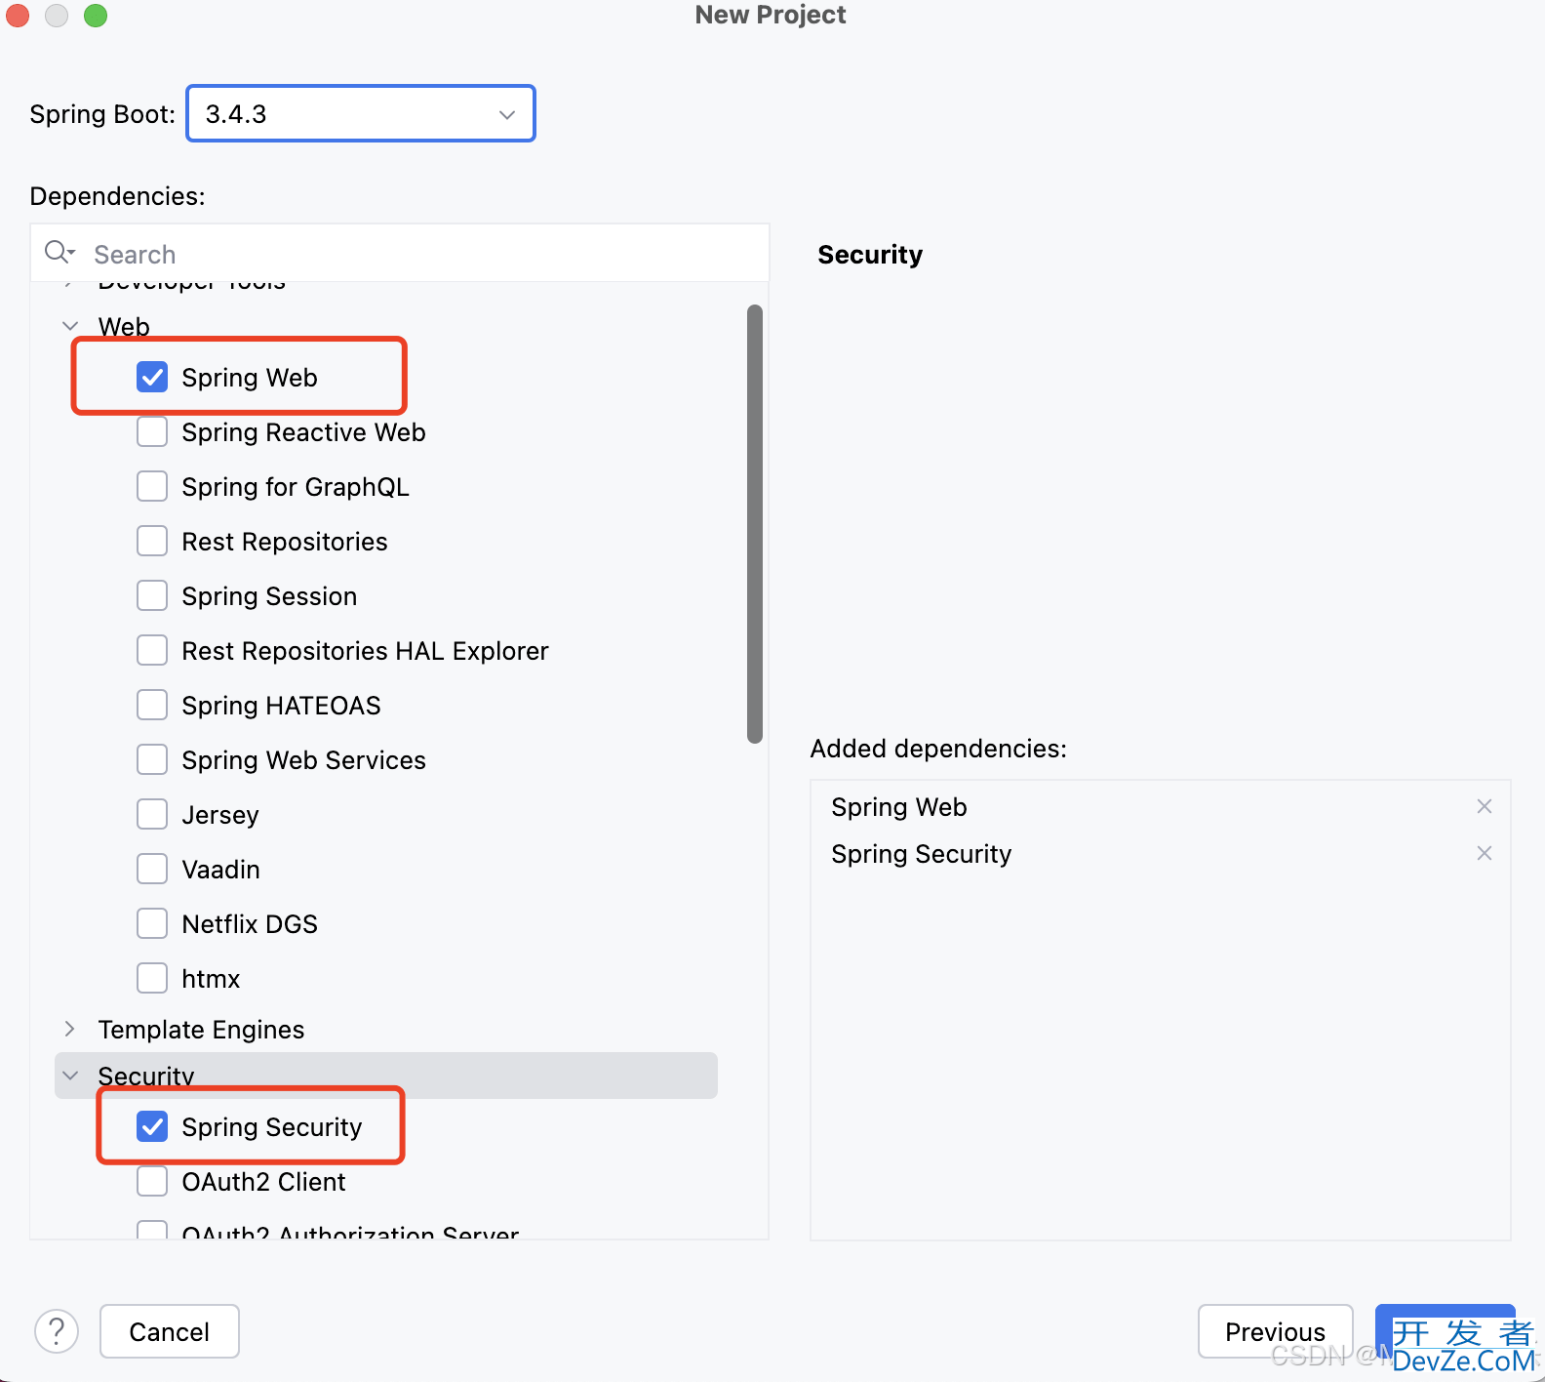Go back with the Previous button
Screen dimensions: 1545x1382
coord(1275,1331)
